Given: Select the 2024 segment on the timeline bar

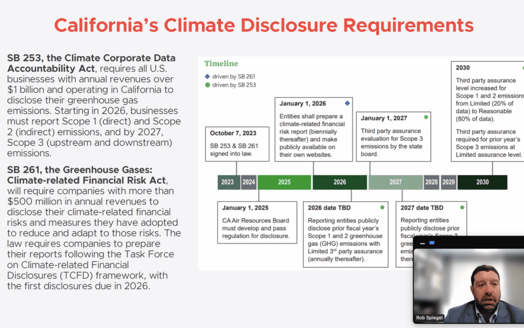Looking at the screenshot, I should (248, 182).
